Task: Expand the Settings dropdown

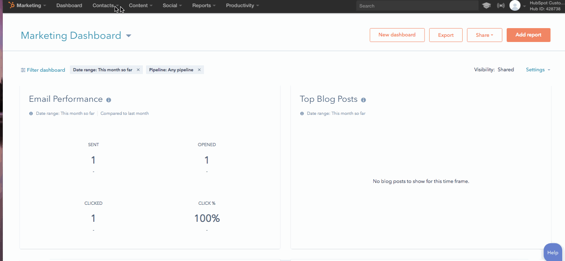Action: (x=538, y=70)
